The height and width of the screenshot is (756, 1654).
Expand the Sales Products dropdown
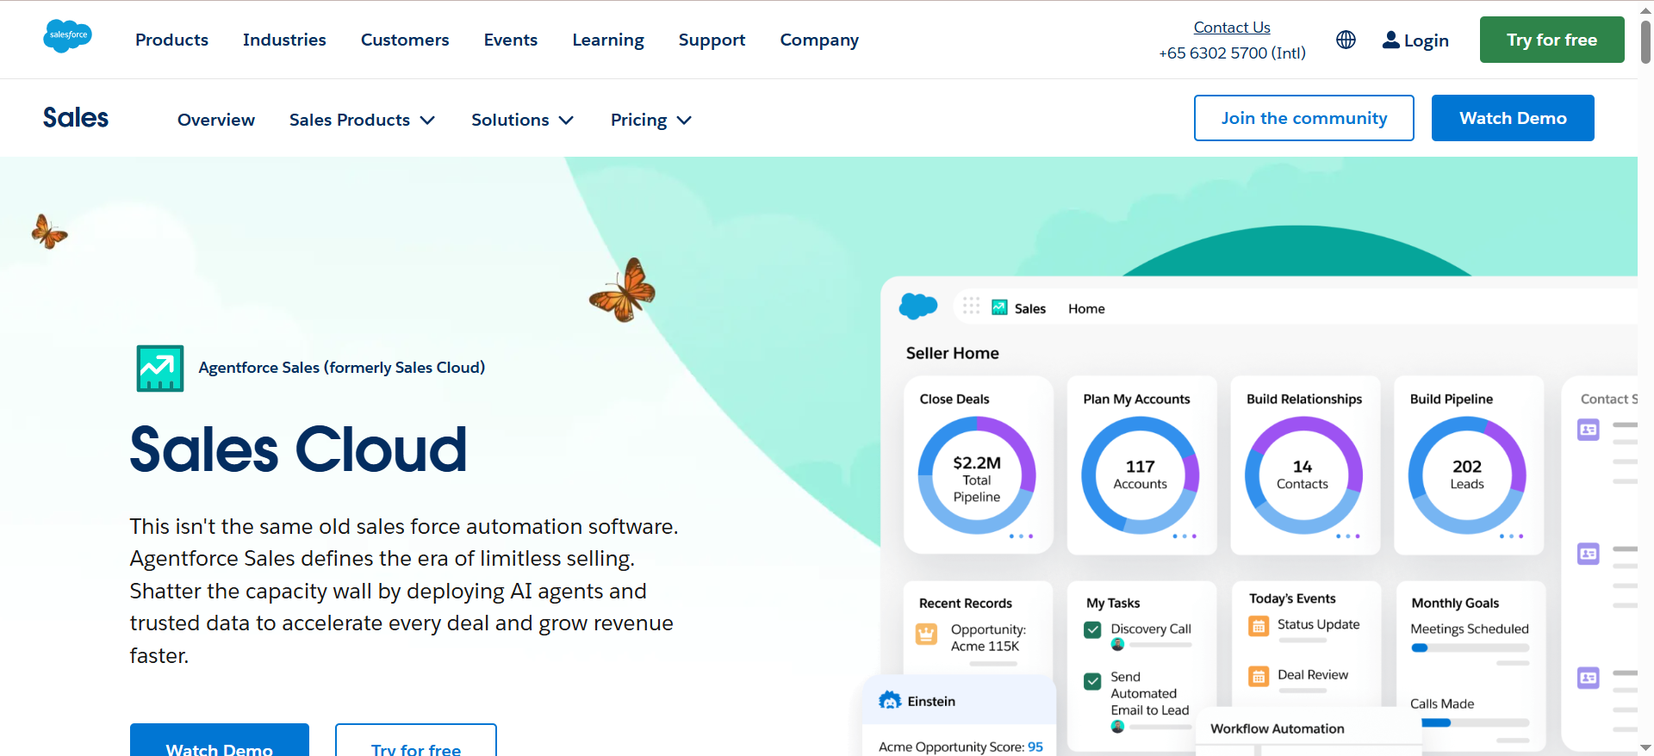click(362, 120)
